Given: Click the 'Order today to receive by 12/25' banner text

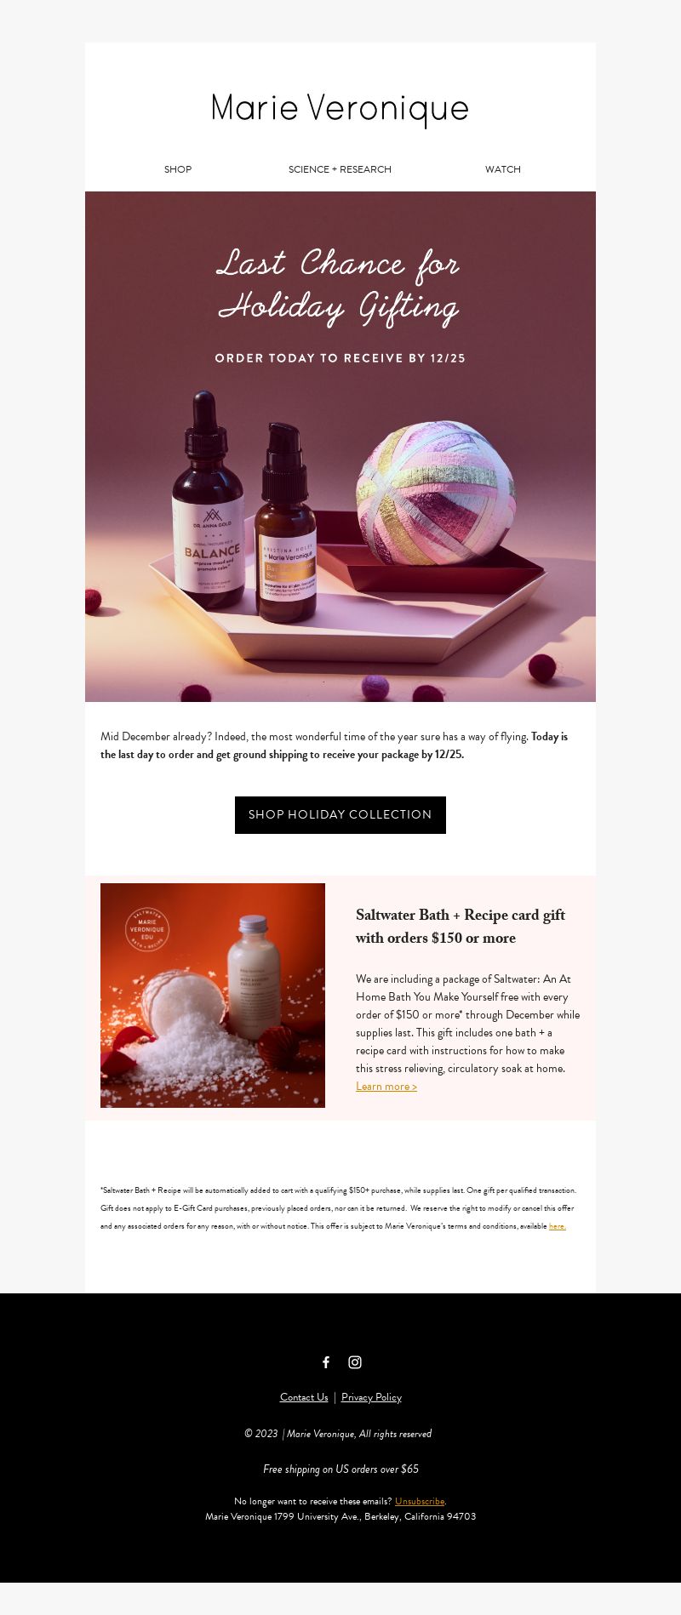Looking at the screenshot, I should 340,358.
